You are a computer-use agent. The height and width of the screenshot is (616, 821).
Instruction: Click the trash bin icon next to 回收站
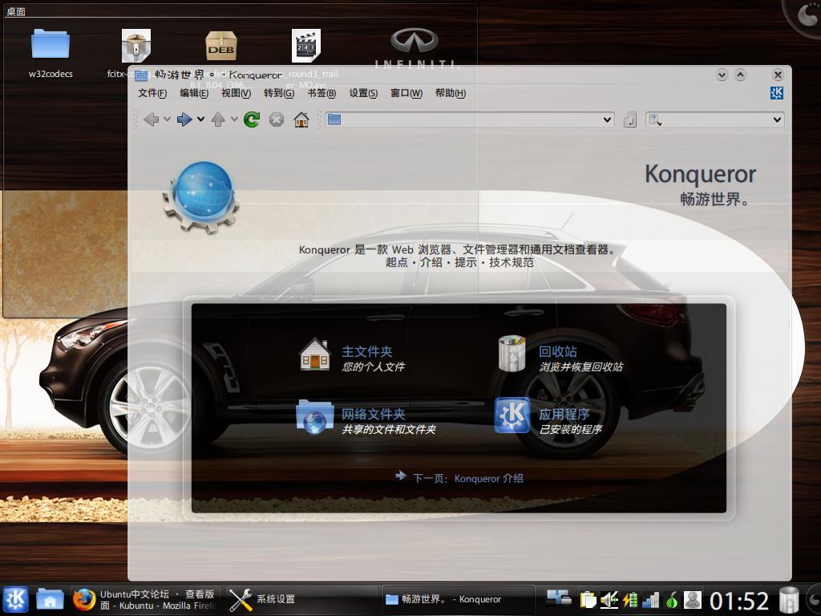click(512, 354)
